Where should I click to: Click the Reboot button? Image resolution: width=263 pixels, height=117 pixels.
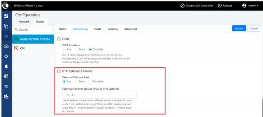point(225,6)
